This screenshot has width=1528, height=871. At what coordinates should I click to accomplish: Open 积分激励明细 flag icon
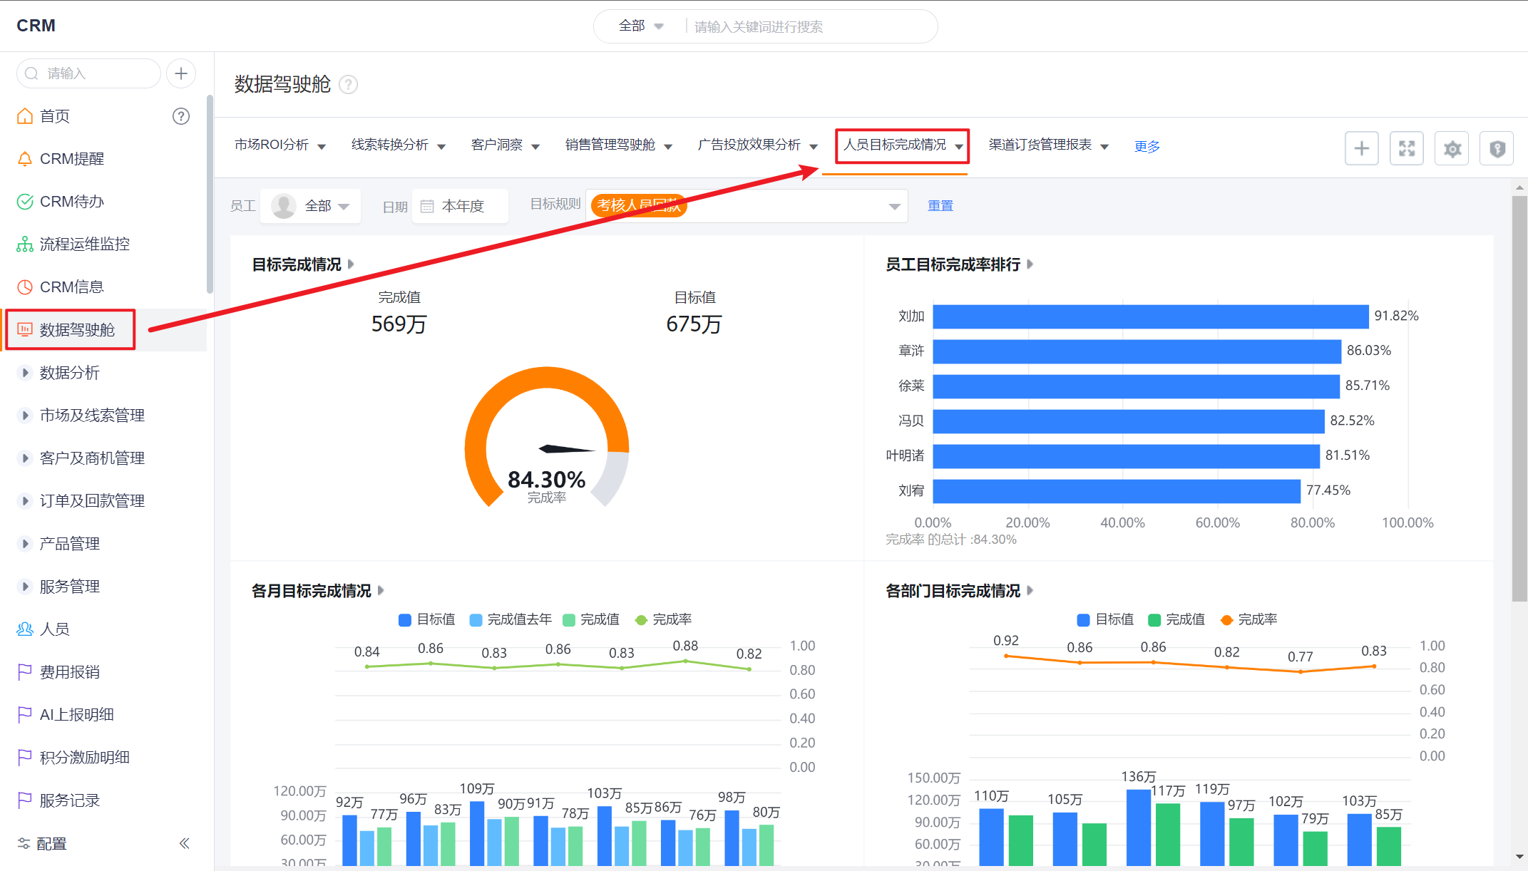coord(25,757)
